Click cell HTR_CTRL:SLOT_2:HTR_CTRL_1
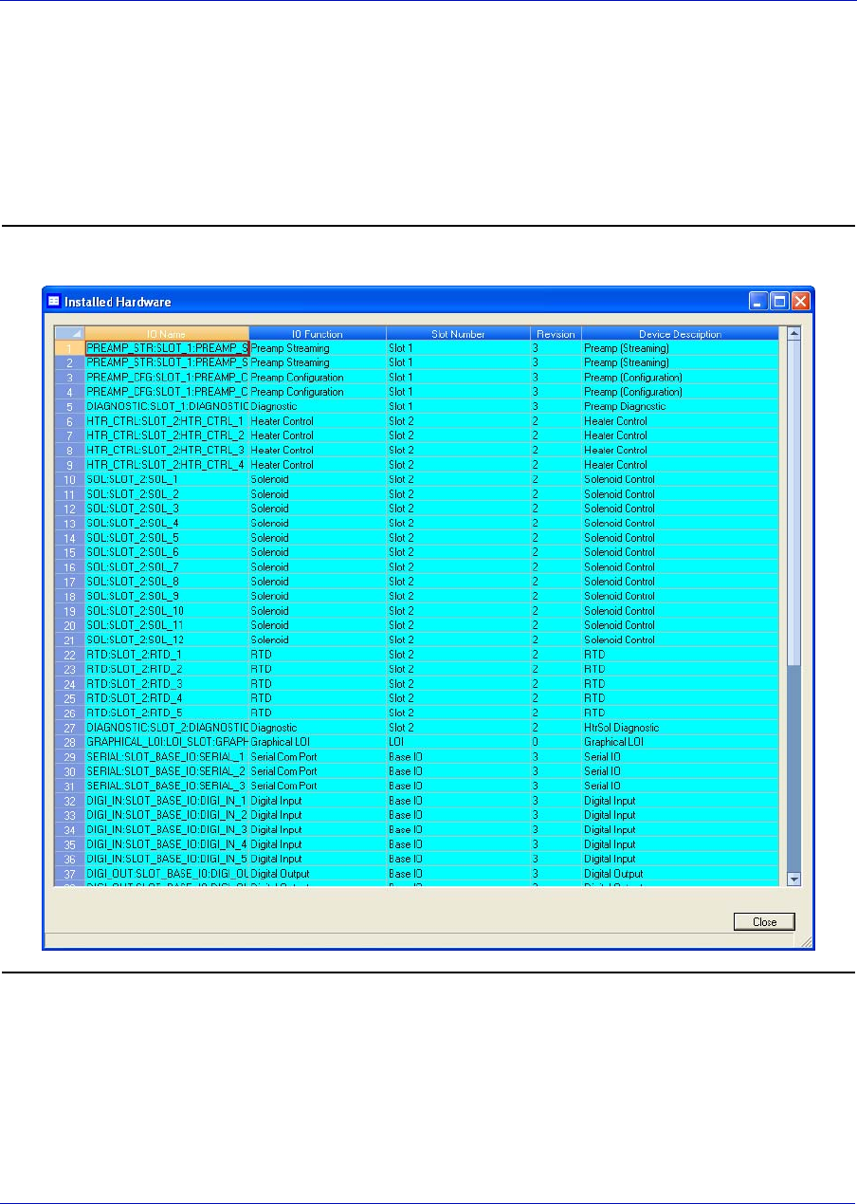The height and width of the screenshot is (1204, 857). pos(167,421)
